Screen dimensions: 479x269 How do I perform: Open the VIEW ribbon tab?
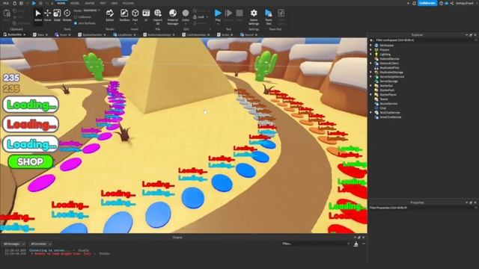coord(115,3)
